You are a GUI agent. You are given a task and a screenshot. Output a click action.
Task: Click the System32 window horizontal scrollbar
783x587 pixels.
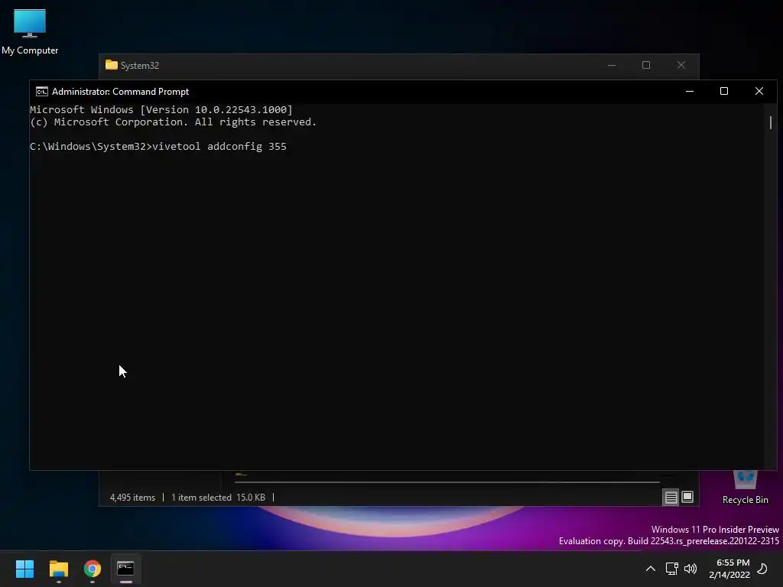tap(447, 482)
